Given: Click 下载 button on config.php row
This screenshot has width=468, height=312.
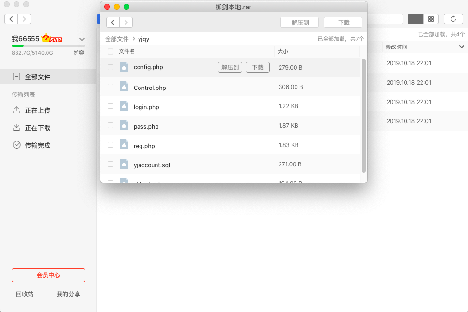Looking at the screenshot, I should click(x=257, y=67).
